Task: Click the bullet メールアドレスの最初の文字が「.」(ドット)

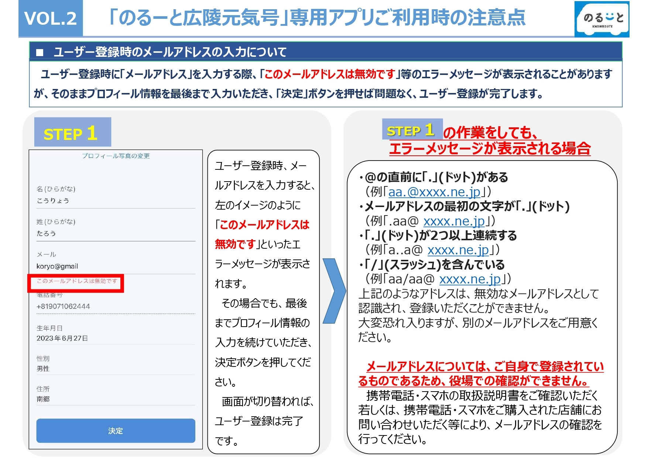Action: click(x=464, y=206)
